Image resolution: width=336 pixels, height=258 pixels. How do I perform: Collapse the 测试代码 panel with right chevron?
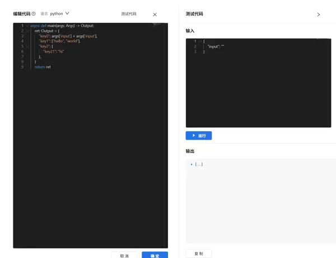(319, 15)
